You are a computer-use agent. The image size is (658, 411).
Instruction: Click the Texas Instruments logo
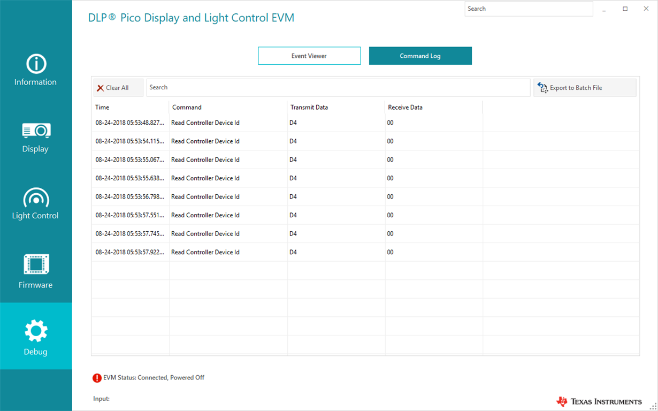pyautogui.click(x=599, y=401)
